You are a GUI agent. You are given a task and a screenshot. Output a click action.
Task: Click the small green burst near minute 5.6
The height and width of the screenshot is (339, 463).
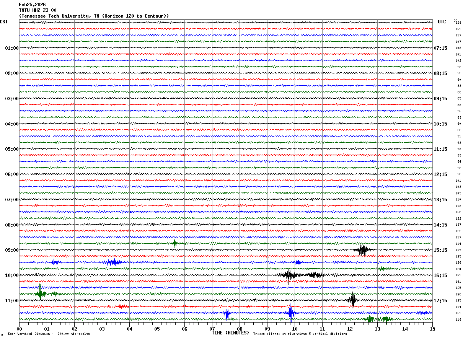174,243
